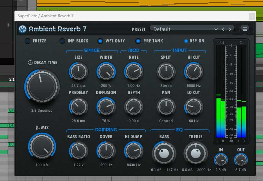The image size is (263, 181).
Task: Click the 100.0 % mix value
Action: (42, 165)
